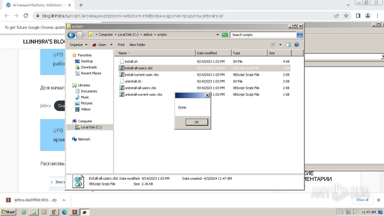Click Print in the Explorer toolbar

pyautogui.click(x=121, y=45)
